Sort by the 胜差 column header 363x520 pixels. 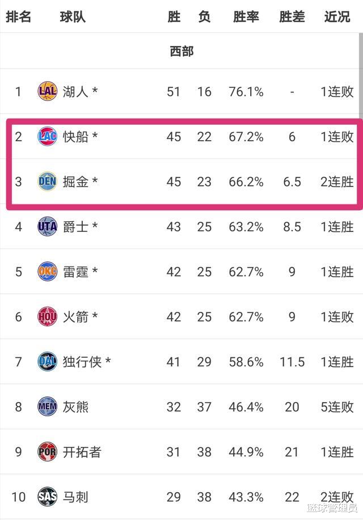tap(292, 16)
